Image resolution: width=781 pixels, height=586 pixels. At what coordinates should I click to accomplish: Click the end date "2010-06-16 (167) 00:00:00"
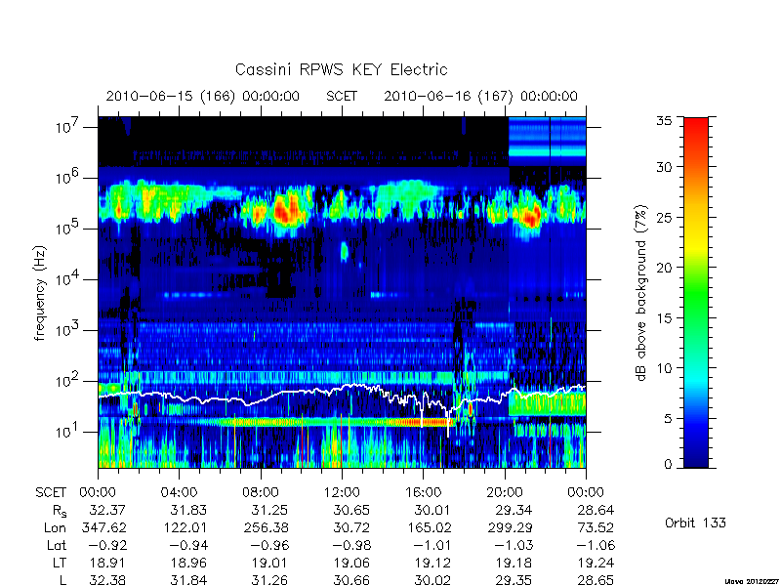(480, 96)
